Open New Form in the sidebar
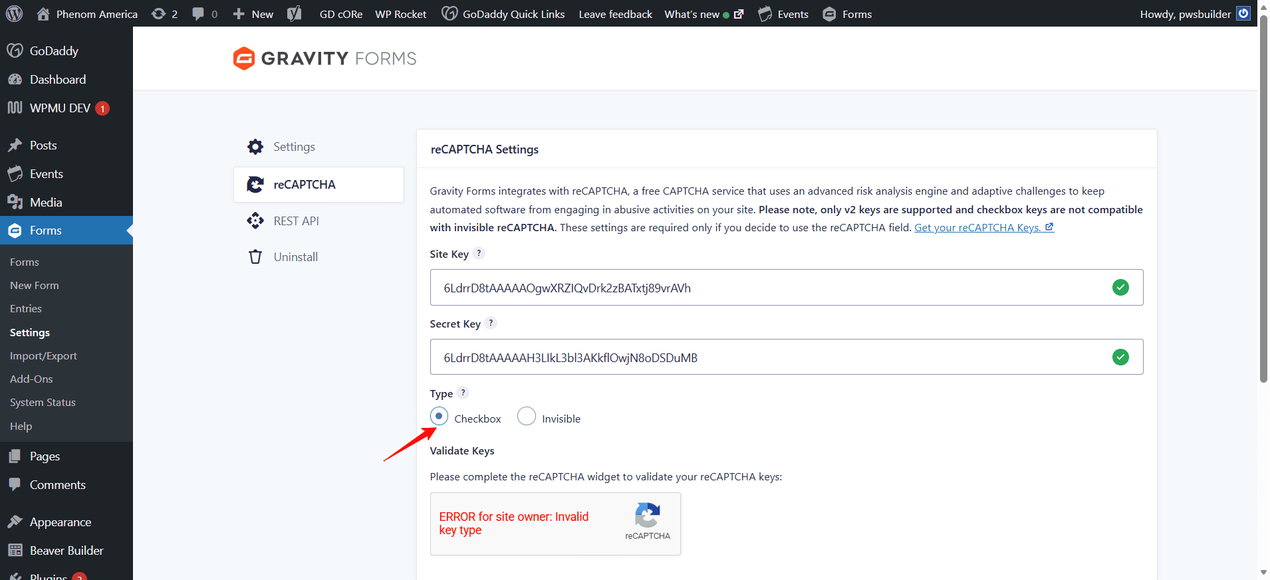This screenshot has height=580, width=1270. [x=35, y=286]
